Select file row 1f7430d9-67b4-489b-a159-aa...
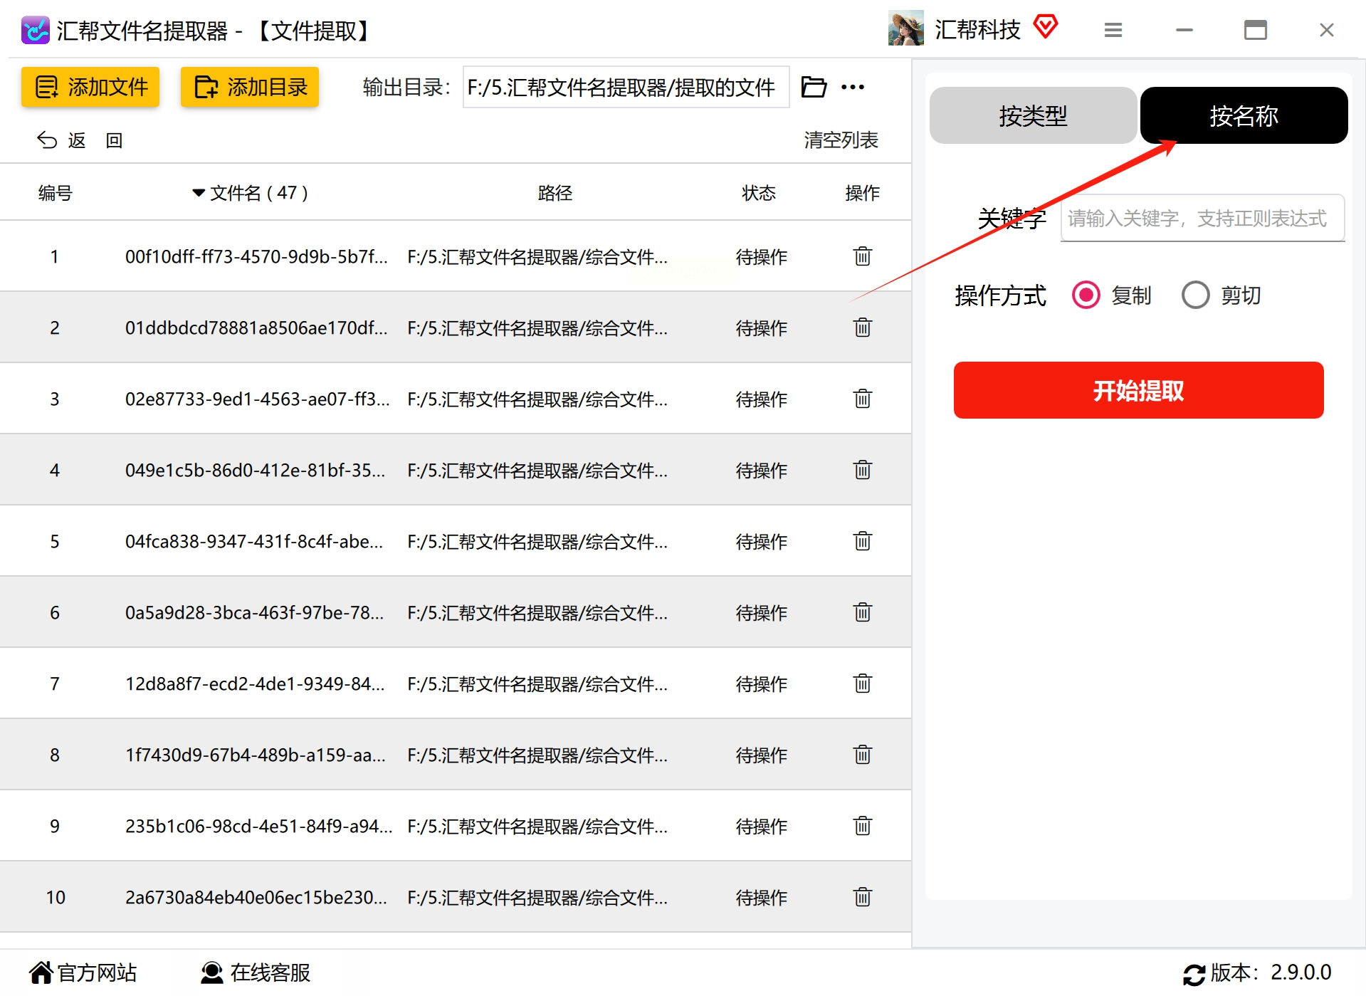 click(456, 755)
